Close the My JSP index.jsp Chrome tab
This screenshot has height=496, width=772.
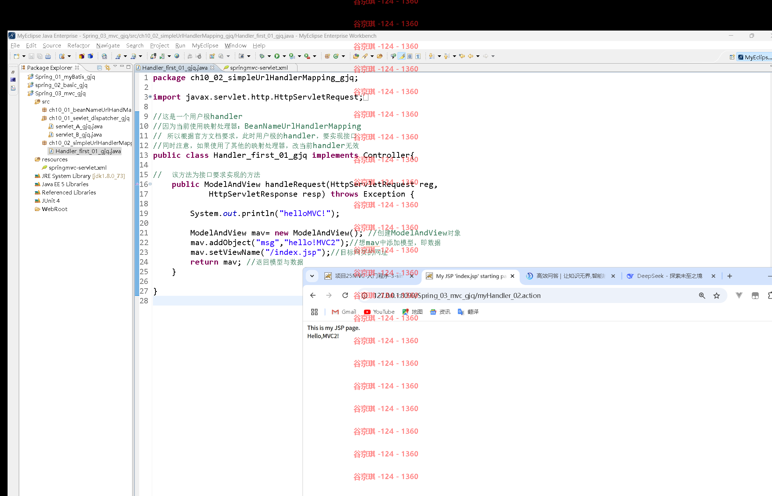point(512,276)
